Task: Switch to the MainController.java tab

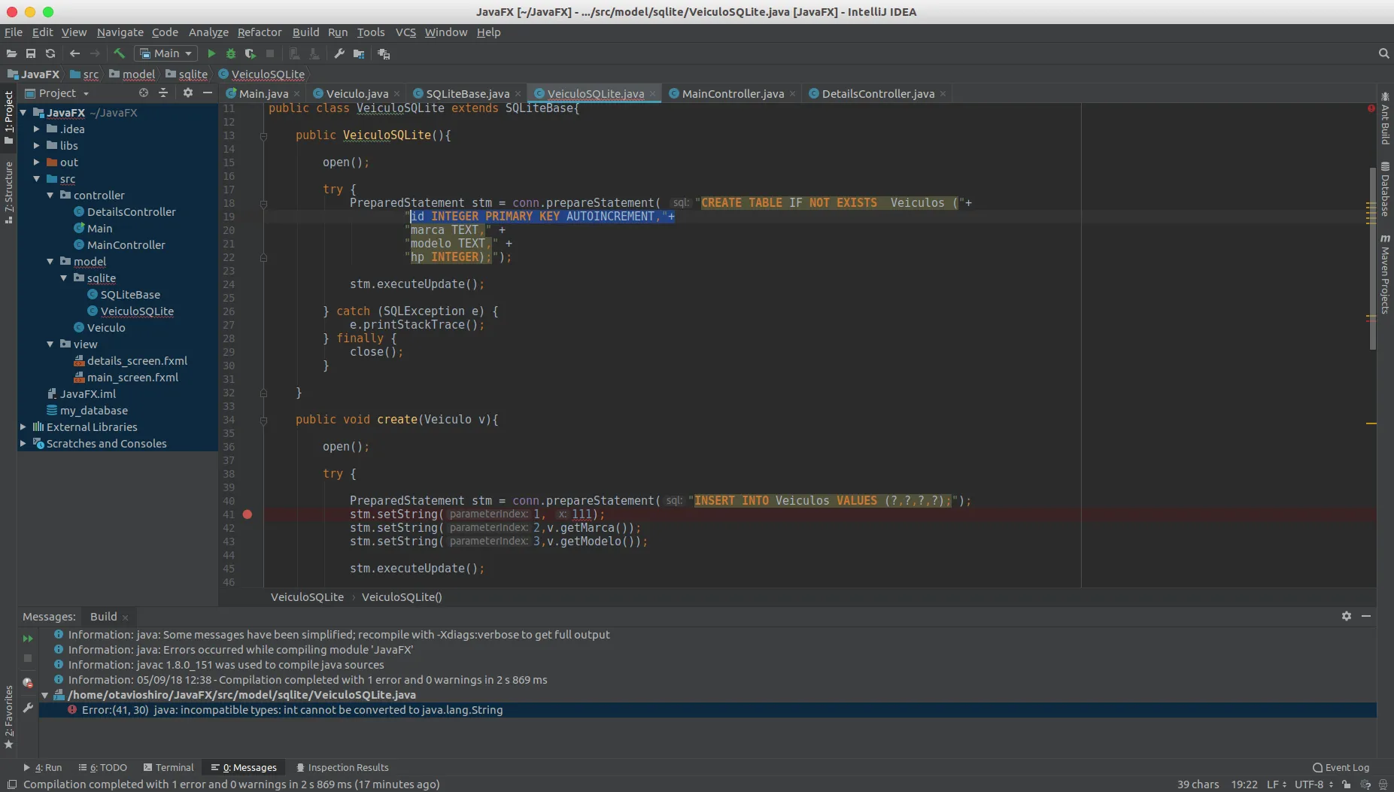Action: point(732,94)
